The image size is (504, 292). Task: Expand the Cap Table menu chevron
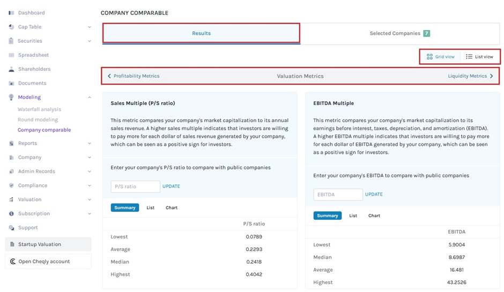click(x=90, y=27)
